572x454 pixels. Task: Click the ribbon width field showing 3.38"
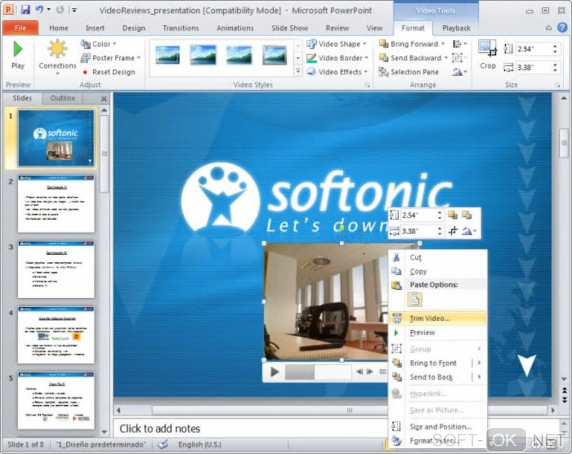(533, 67)
